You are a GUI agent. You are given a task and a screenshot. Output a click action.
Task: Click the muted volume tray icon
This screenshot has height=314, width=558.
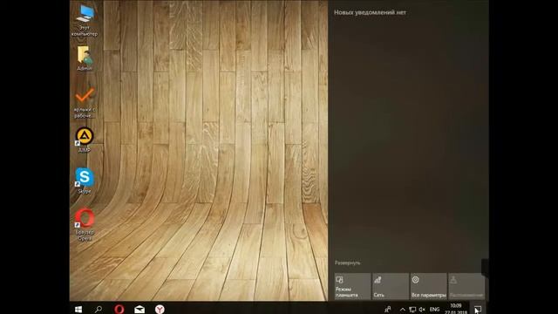[x=422, y=310]
